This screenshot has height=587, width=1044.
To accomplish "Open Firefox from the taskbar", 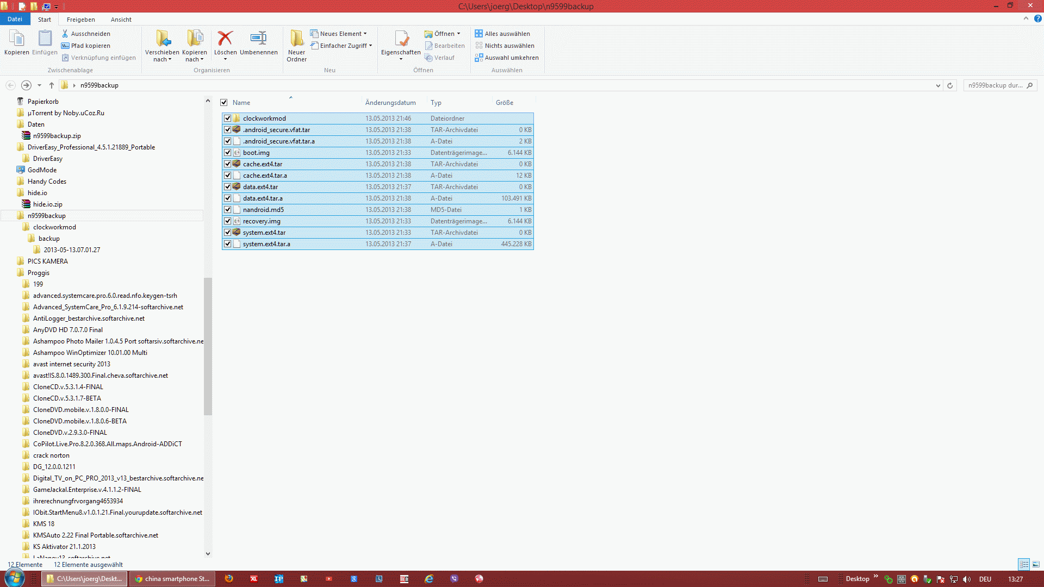I will click(229, 579).
